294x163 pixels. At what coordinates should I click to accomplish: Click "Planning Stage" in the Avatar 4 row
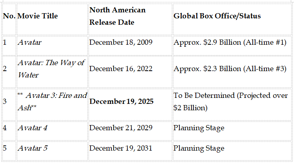(x=199, y=128)
